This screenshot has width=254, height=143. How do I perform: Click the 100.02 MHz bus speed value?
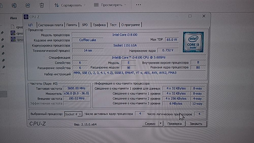point(76,99)
